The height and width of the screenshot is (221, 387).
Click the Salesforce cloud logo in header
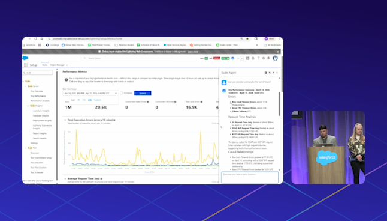pos(25,58)
